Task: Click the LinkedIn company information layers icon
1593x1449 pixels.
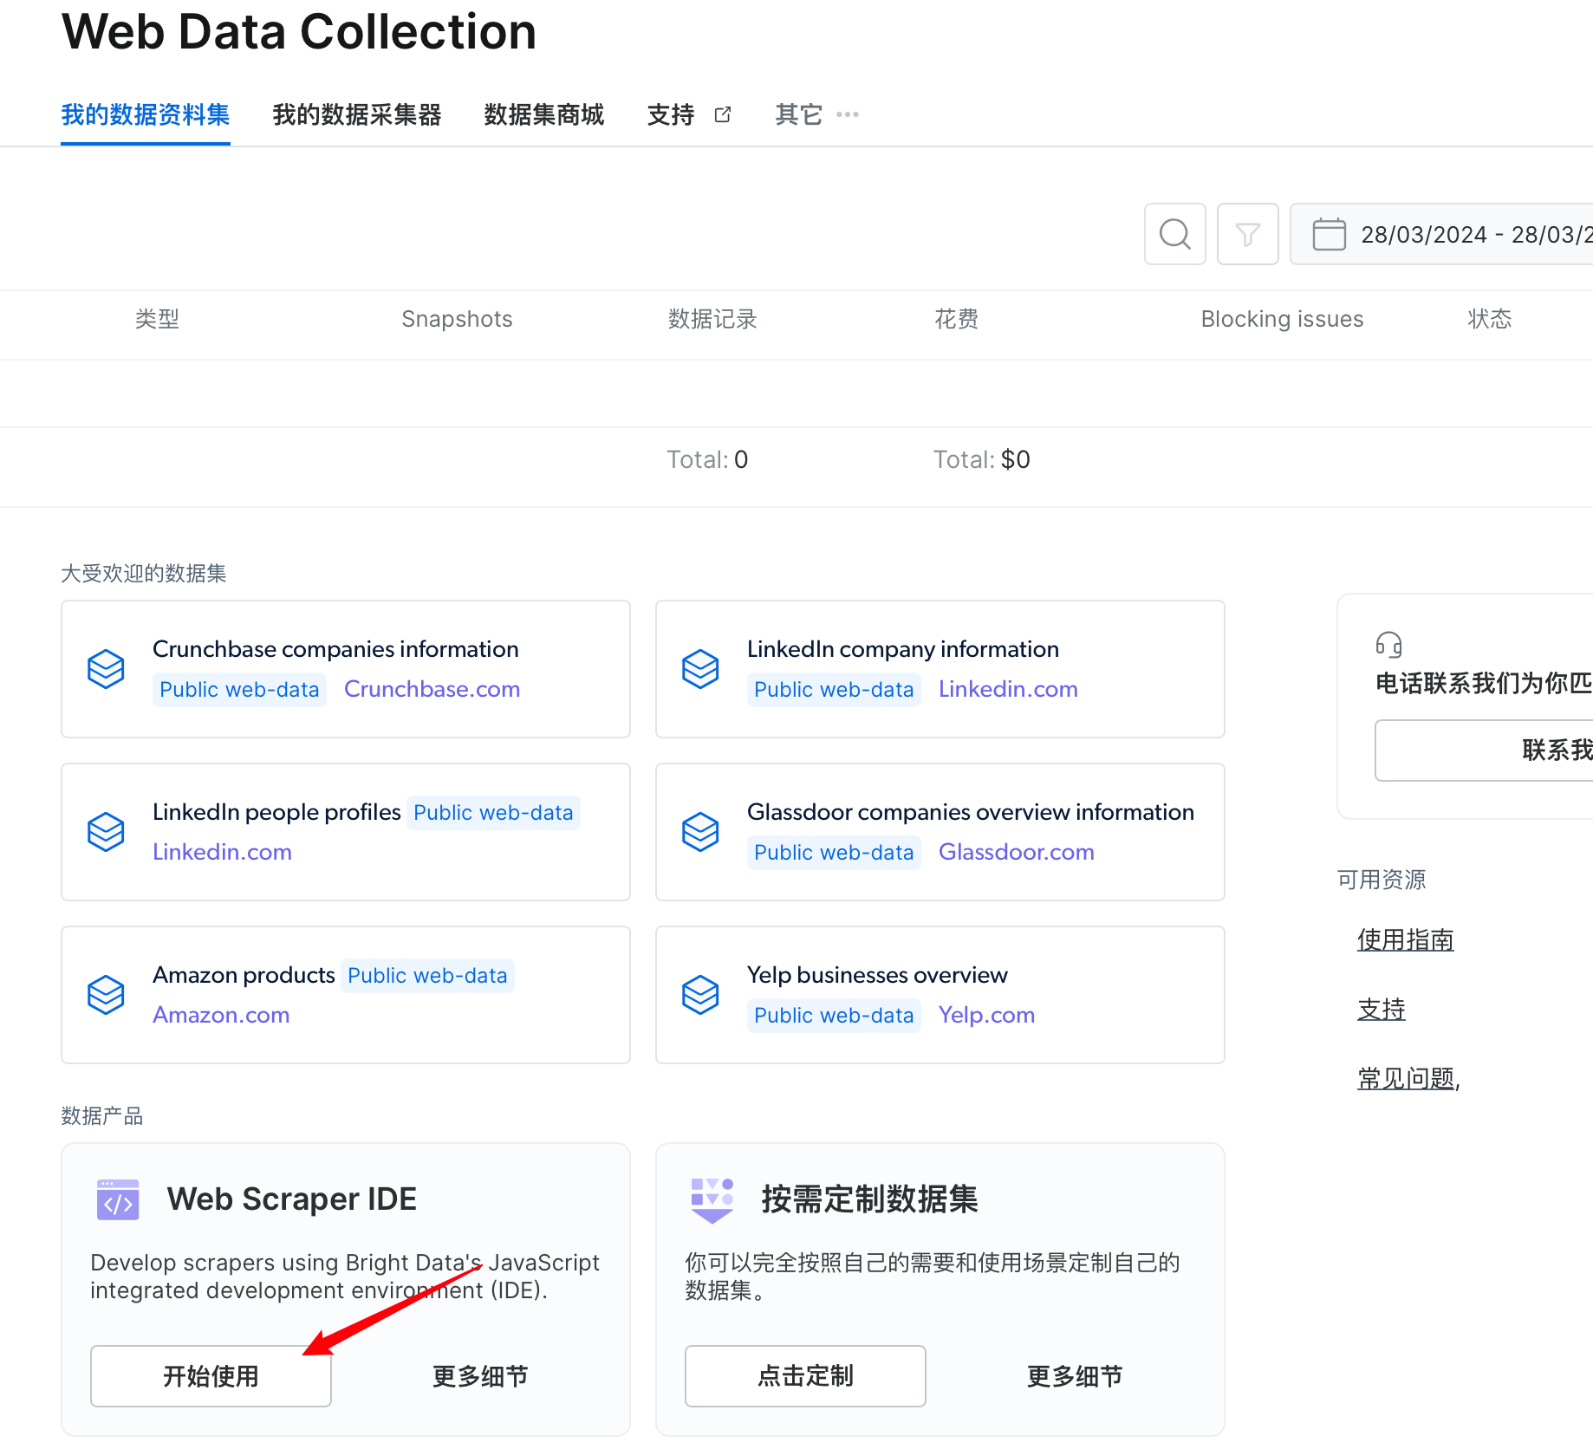Action: coord(700,669)
